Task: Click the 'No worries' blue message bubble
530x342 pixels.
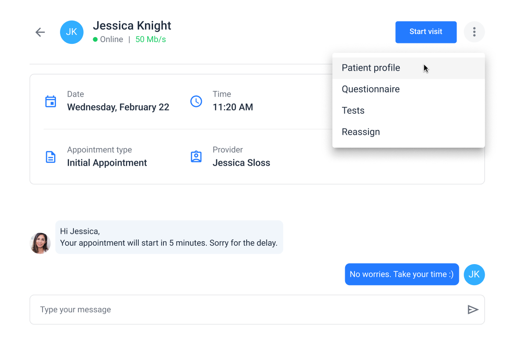Action: [x=402, y=274]
